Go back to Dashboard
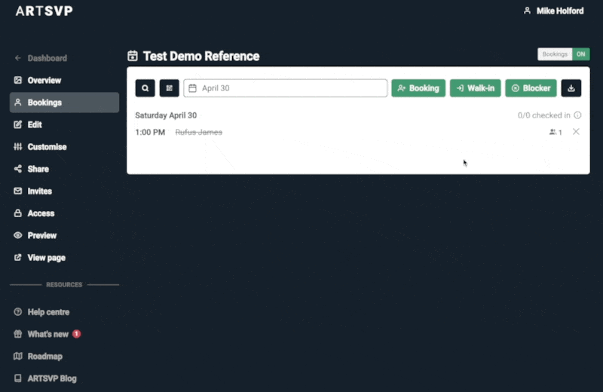603x392 pixels. [x=47, y=58]
